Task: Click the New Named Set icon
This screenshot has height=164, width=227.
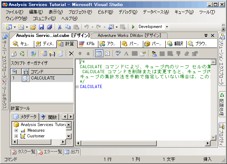Action: coord(52,54)
